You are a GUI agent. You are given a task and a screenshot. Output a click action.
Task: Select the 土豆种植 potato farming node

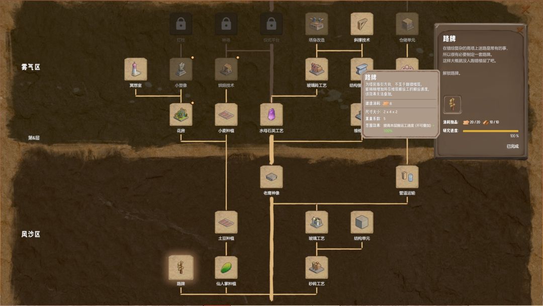click(226, 222)
